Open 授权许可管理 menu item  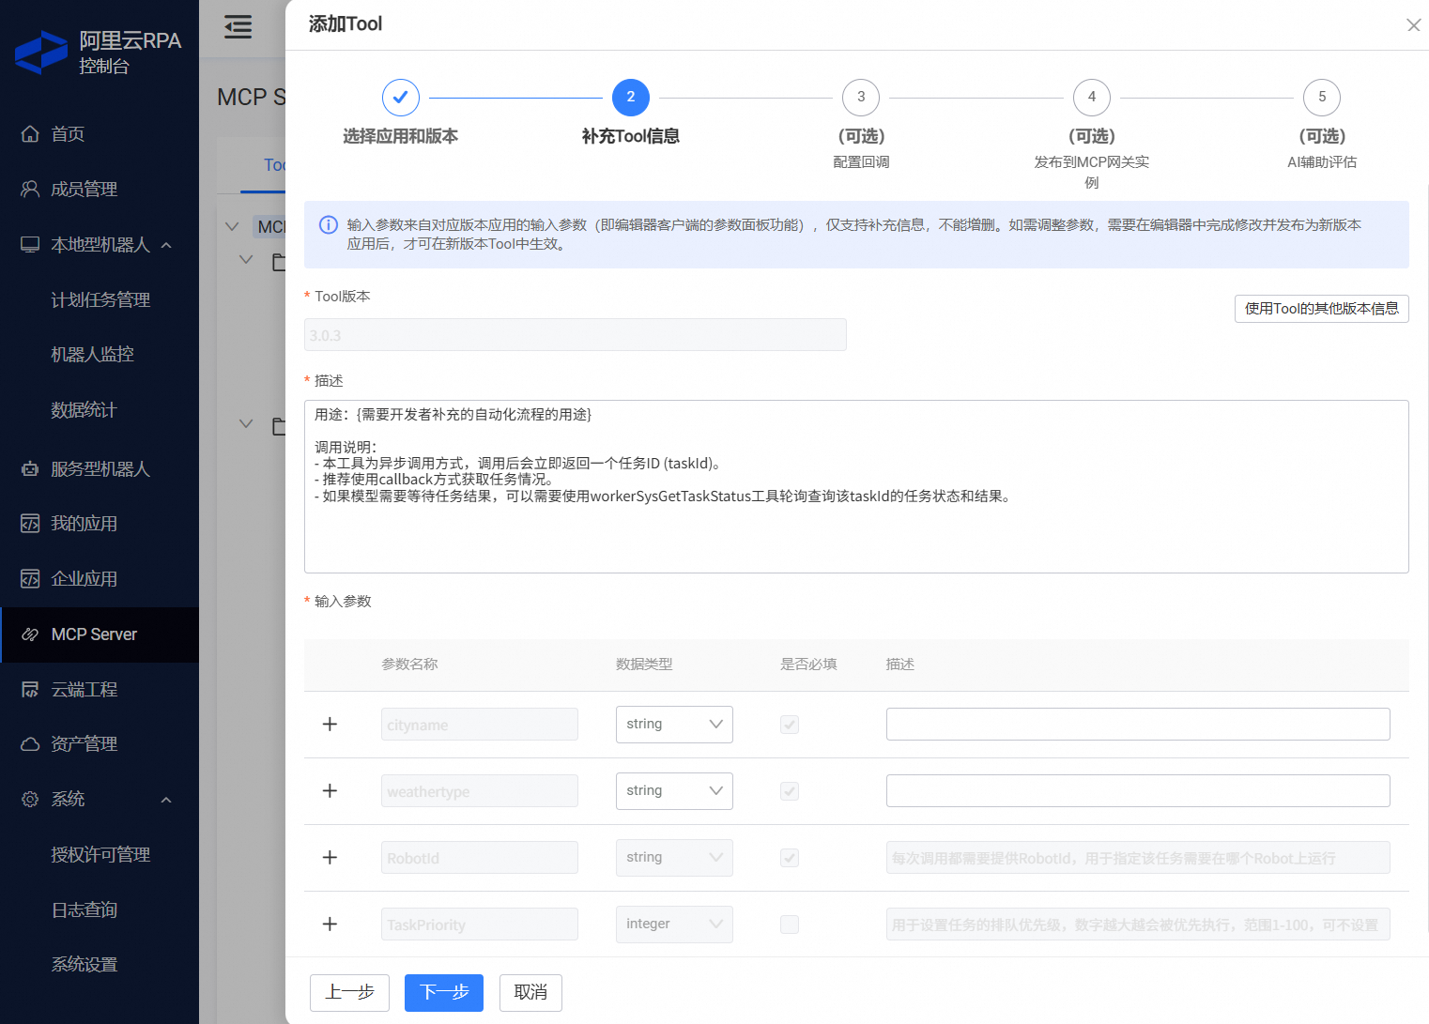(100, 855)
